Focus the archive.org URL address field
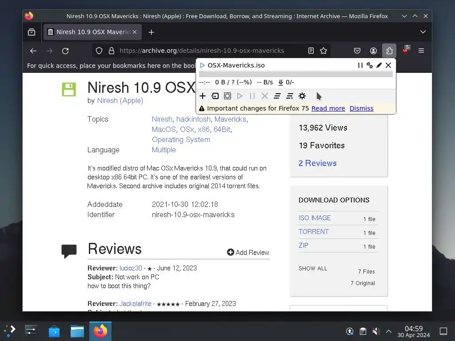This screenshot has height=341, width=455. click(x=202, y=51)
